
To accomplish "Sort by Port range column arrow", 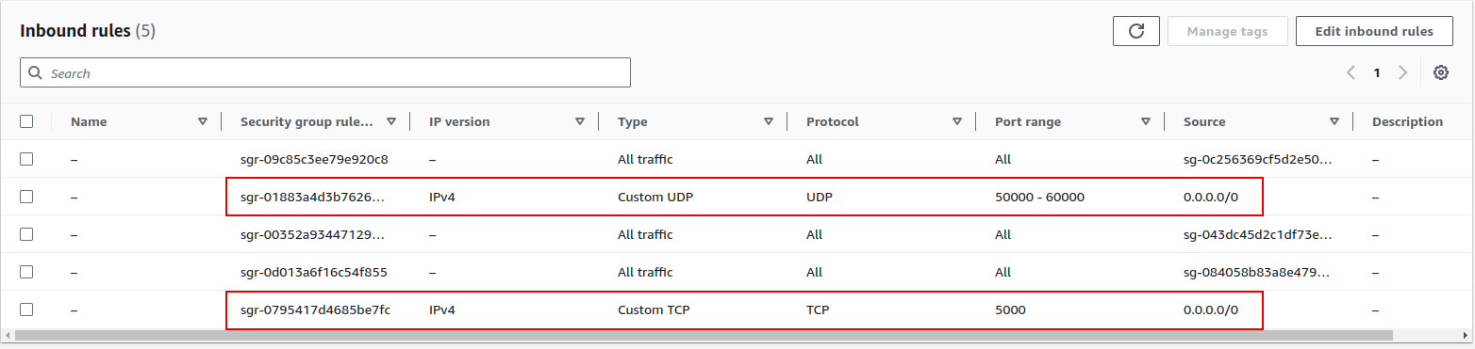I will pyautogui.click(x=1146, y=121).
